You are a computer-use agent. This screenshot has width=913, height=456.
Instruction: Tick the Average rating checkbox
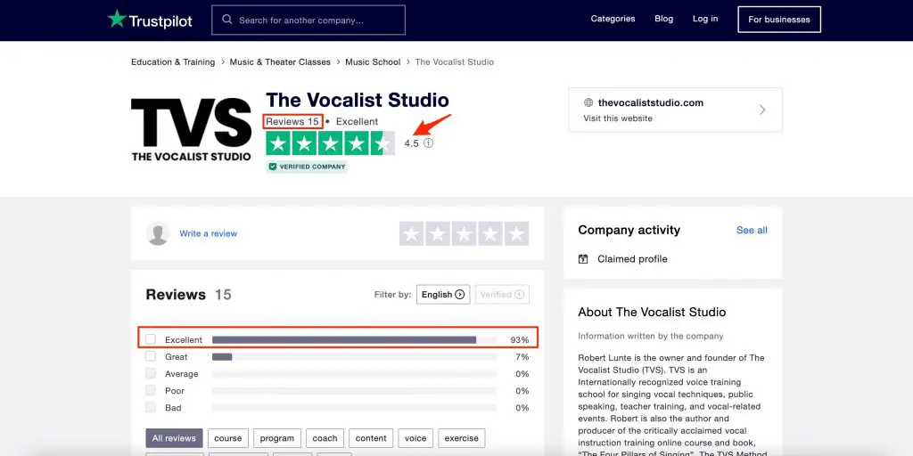151,373
